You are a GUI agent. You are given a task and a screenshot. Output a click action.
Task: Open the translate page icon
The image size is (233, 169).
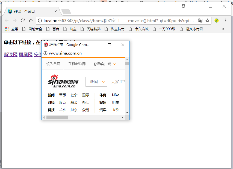[x=200, y=21]
